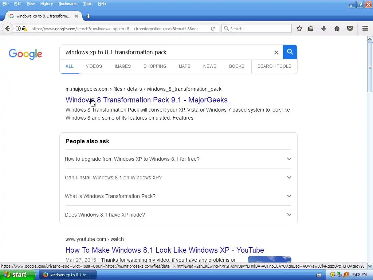Click the network computers tray icon
373x280 pixels.
(339, 275)
